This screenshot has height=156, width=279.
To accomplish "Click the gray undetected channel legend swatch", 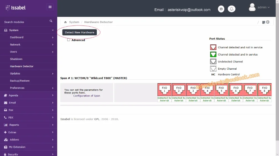I will pos(213,61).
